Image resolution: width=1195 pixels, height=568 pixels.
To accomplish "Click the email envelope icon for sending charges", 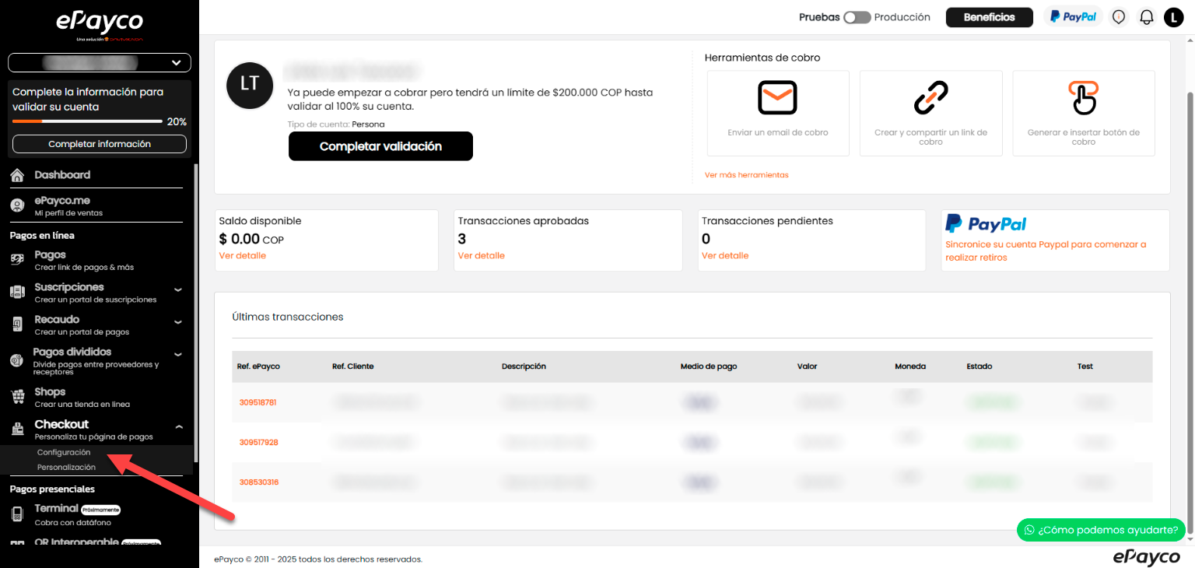I will 777,98.
